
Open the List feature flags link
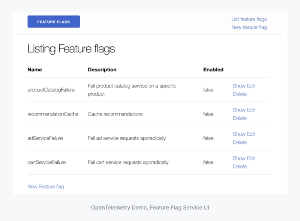[249, 19]
